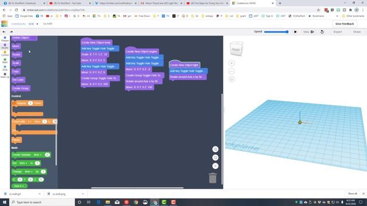Open the ss mdh.png download options chevron
367x206 pixels.
coord(83,194)
